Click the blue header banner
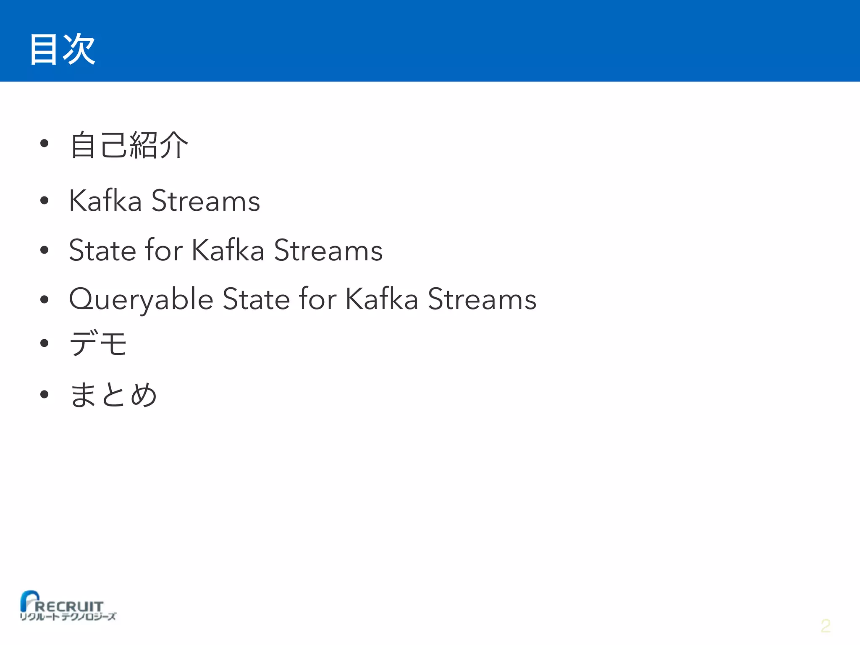This screenshot has height=645, width=860. (430, 41)
